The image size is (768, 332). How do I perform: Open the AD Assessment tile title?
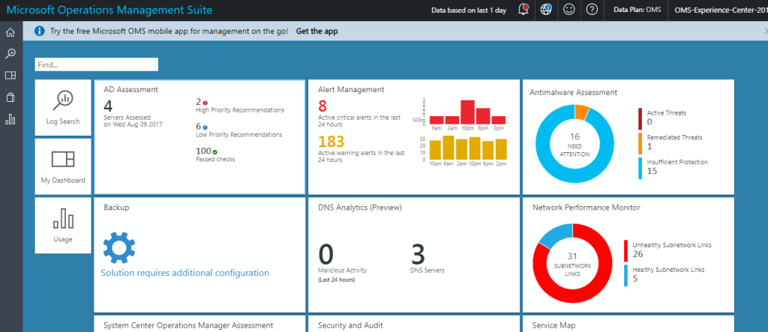tap(130, 90)
